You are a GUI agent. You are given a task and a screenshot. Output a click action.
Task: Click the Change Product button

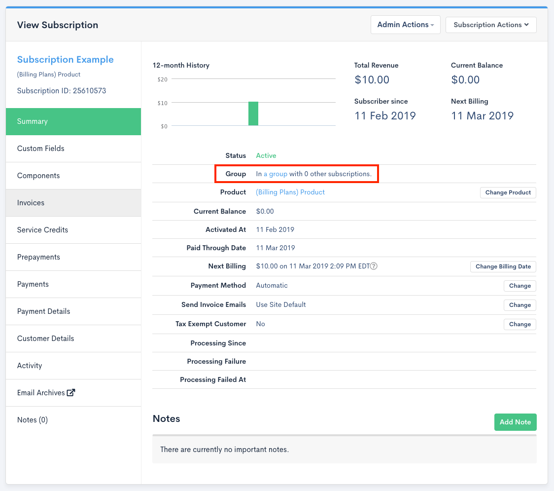click(x=508, y=192)
